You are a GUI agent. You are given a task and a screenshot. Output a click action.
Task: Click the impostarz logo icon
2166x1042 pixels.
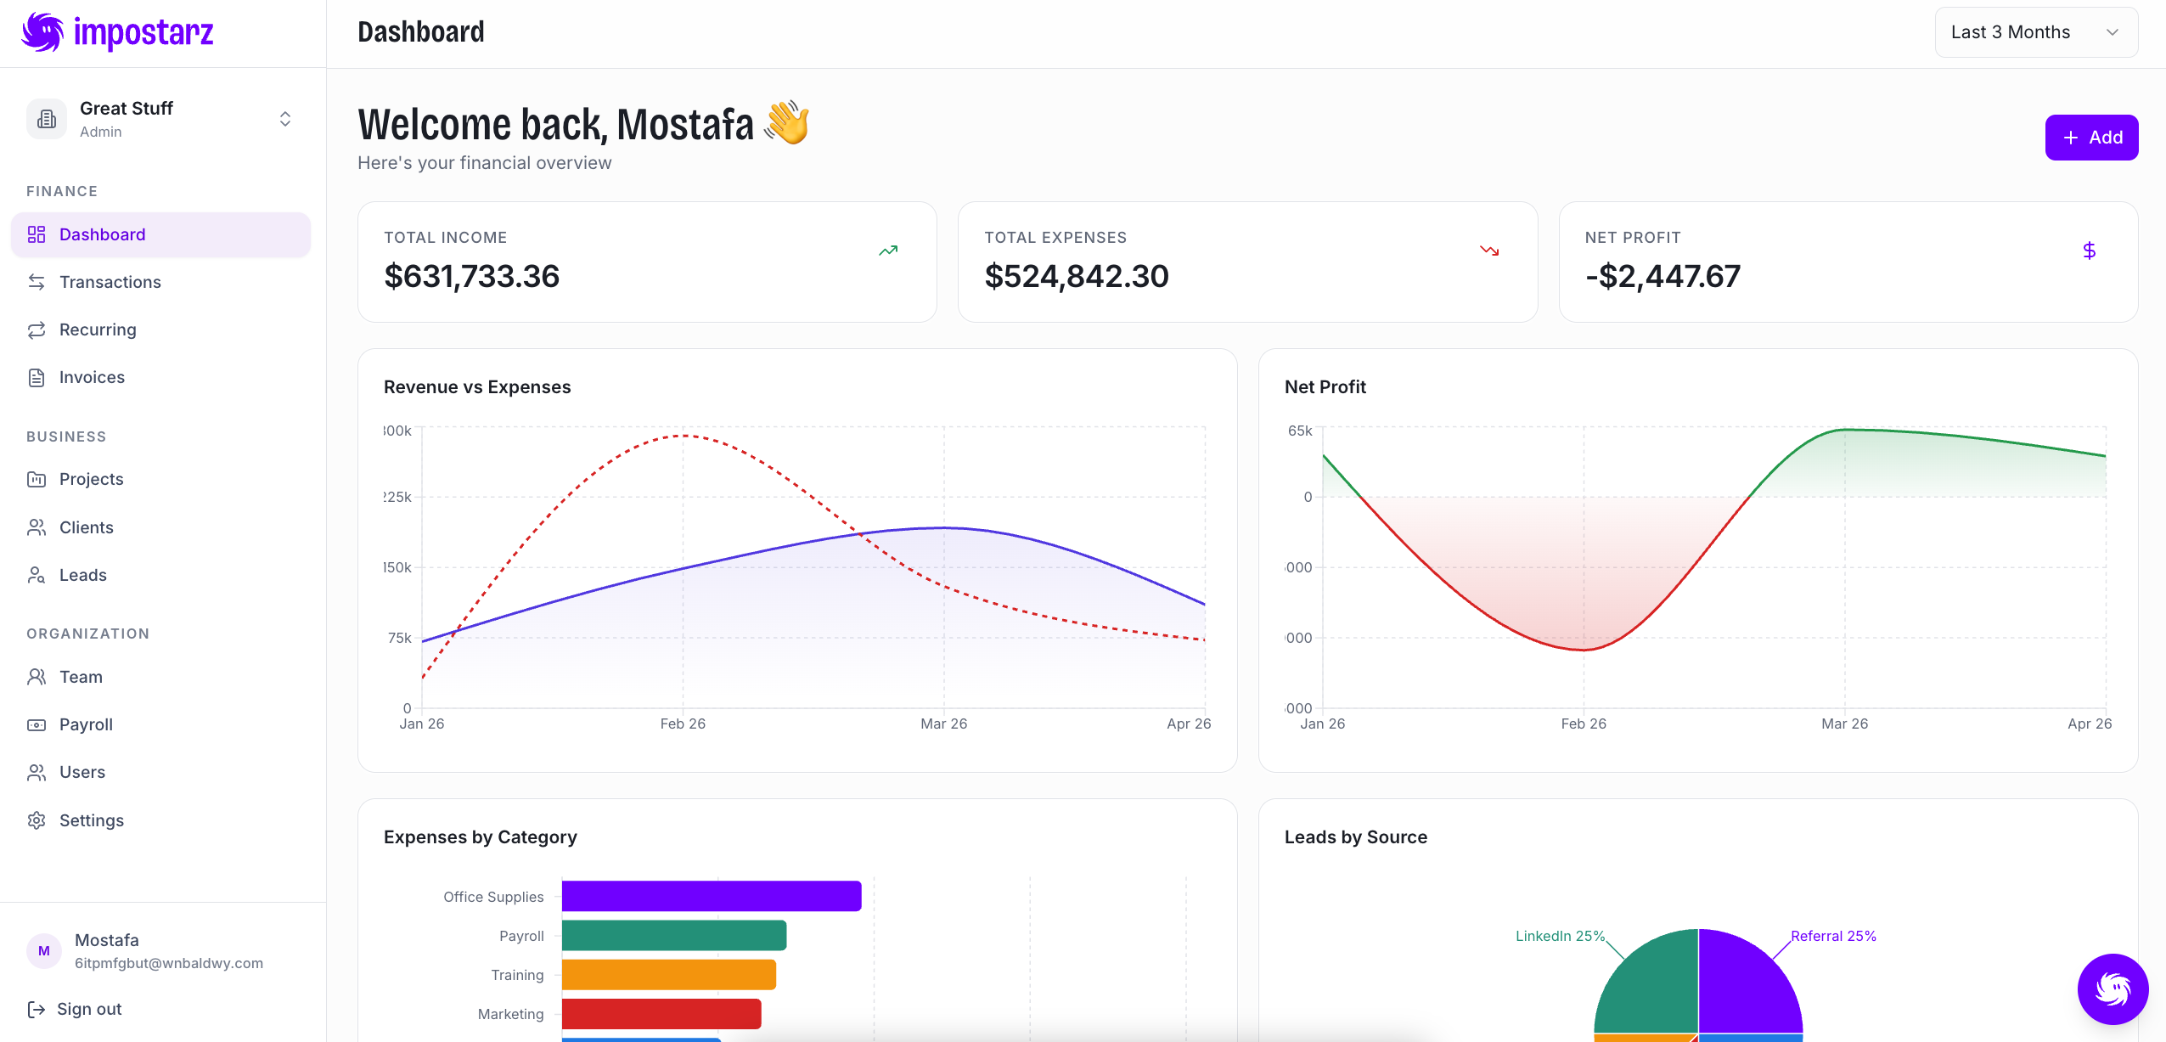(x=42, y=32)
